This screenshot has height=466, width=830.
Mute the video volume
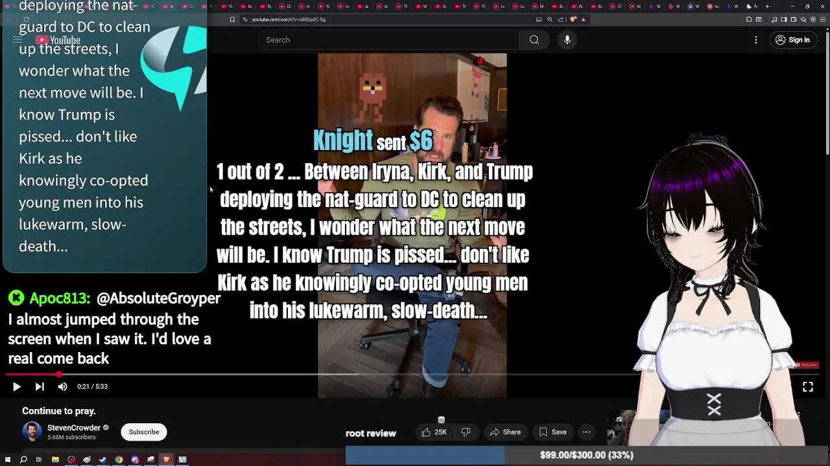pyautogui.click(x=62, y=386)
